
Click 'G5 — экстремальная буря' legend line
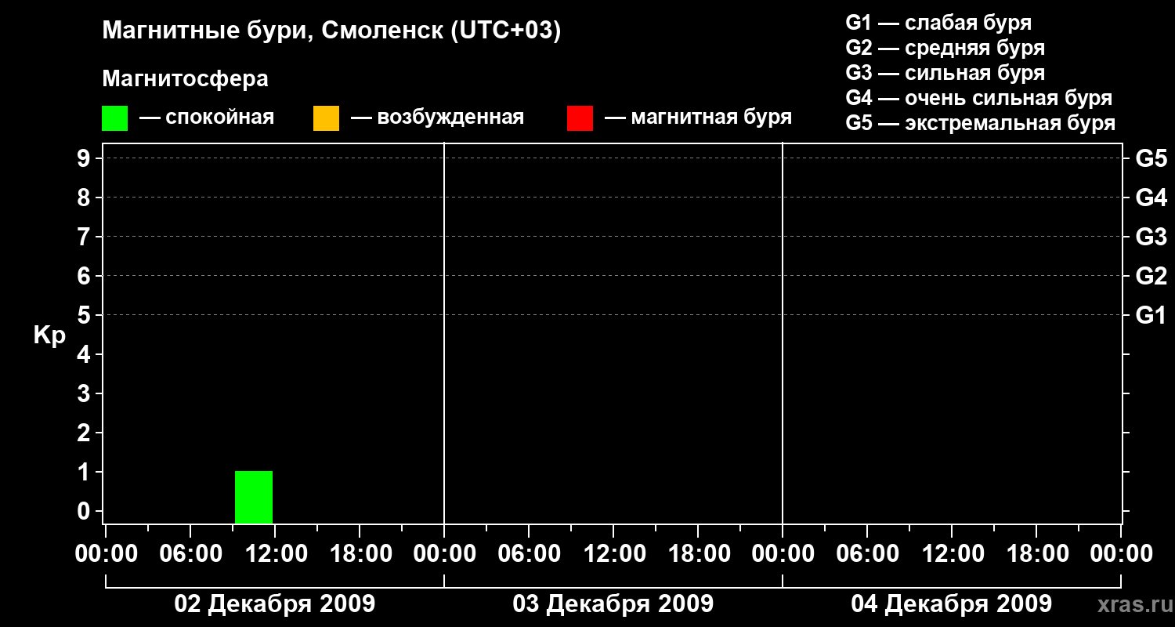click(x=981, y=123)
